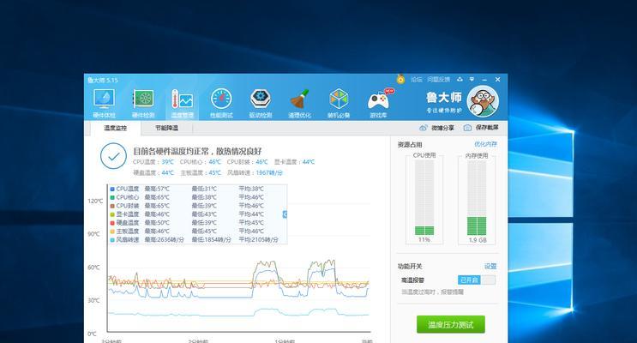Select the 温度管理 thermometer icon
The width and height of the screenshot is (637, 343).
(x=182, y=103)
